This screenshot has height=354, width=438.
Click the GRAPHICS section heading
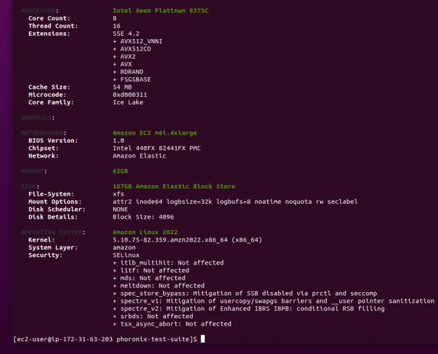point(36,118)
